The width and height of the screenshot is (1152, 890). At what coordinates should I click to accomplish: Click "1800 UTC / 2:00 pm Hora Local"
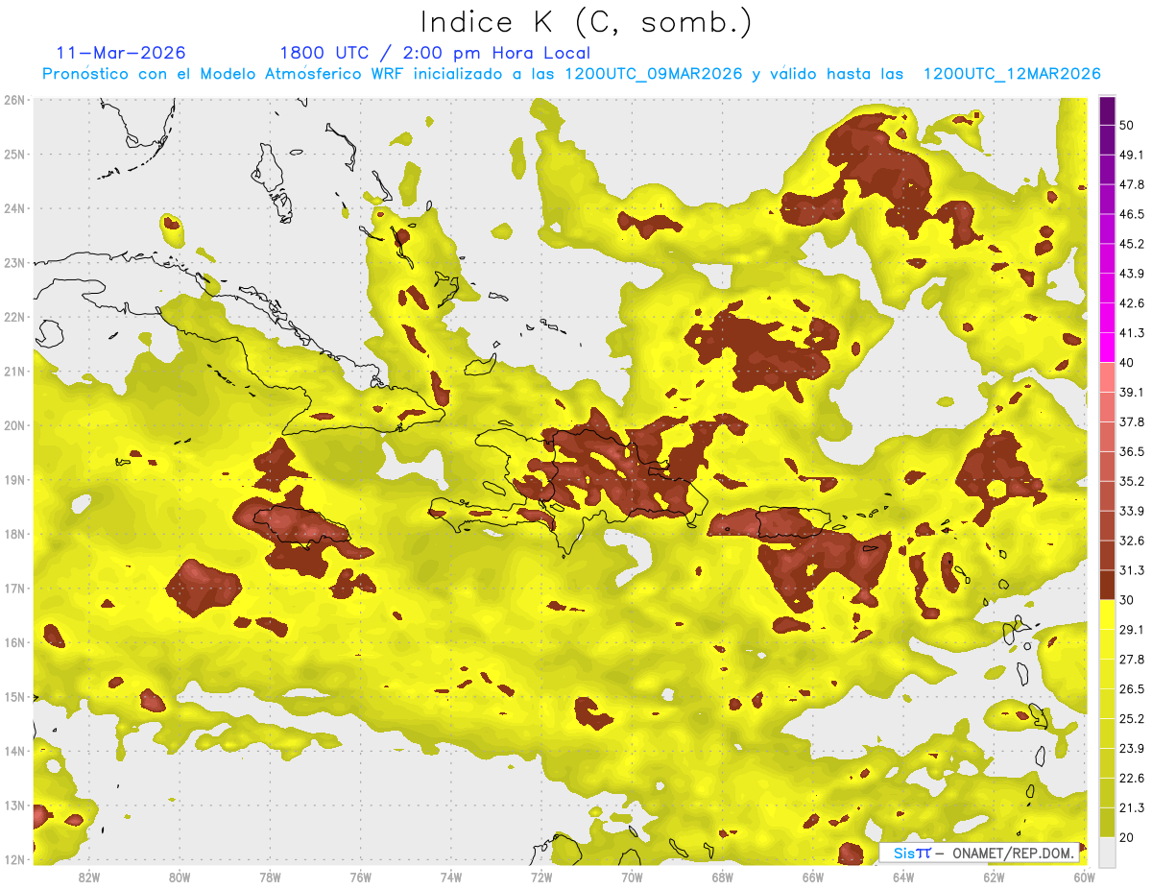pyautogui.click(x=435, y=53)
